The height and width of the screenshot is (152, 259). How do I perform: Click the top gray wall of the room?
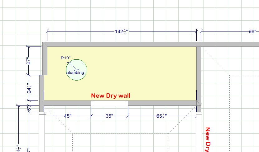point(122,44)
